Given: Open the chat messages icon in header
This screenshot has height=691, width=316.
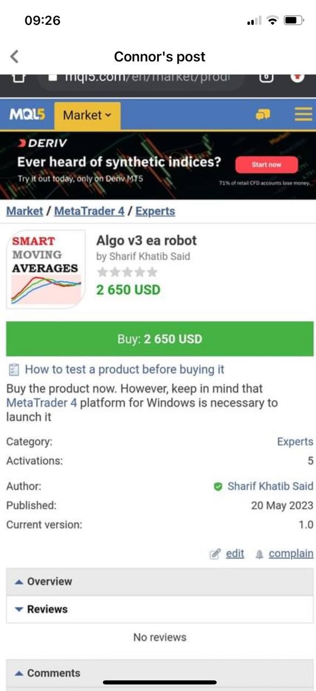Looking at the screenshot, I should click(264, 114).
